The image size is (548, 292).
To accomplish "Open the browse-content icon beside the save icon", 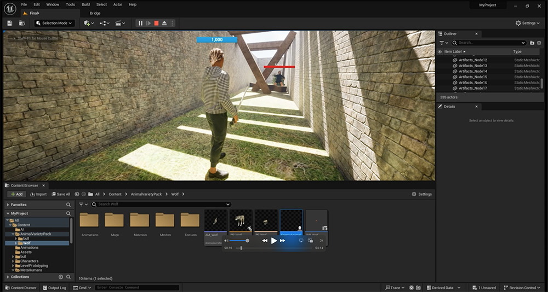I will coord(22,23).
